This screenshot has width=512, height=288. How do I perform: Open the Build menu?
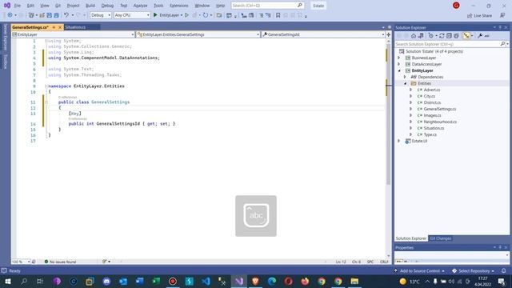[x=90, y=6]
